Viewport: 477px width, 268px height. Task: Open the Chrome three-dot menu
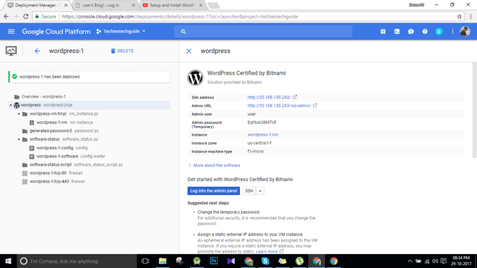[471, 16]
